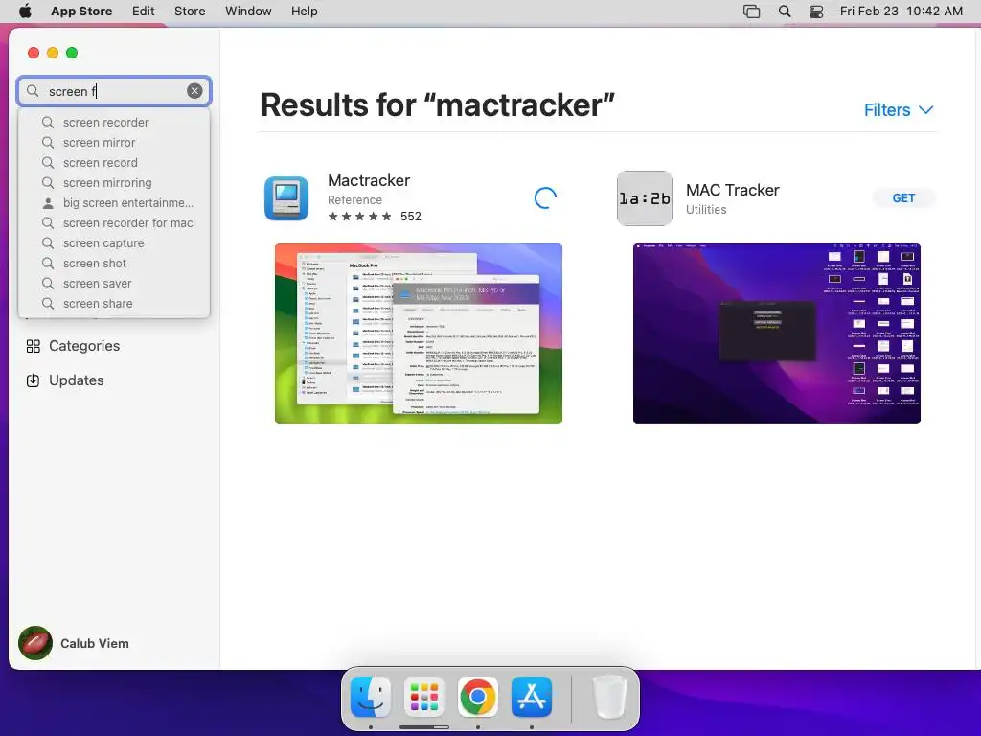Image resolution: width=981 pixels, height=736 pixels.
Task: Choose the "screen recorder" suggestion
Action: [x=114, y=122]
